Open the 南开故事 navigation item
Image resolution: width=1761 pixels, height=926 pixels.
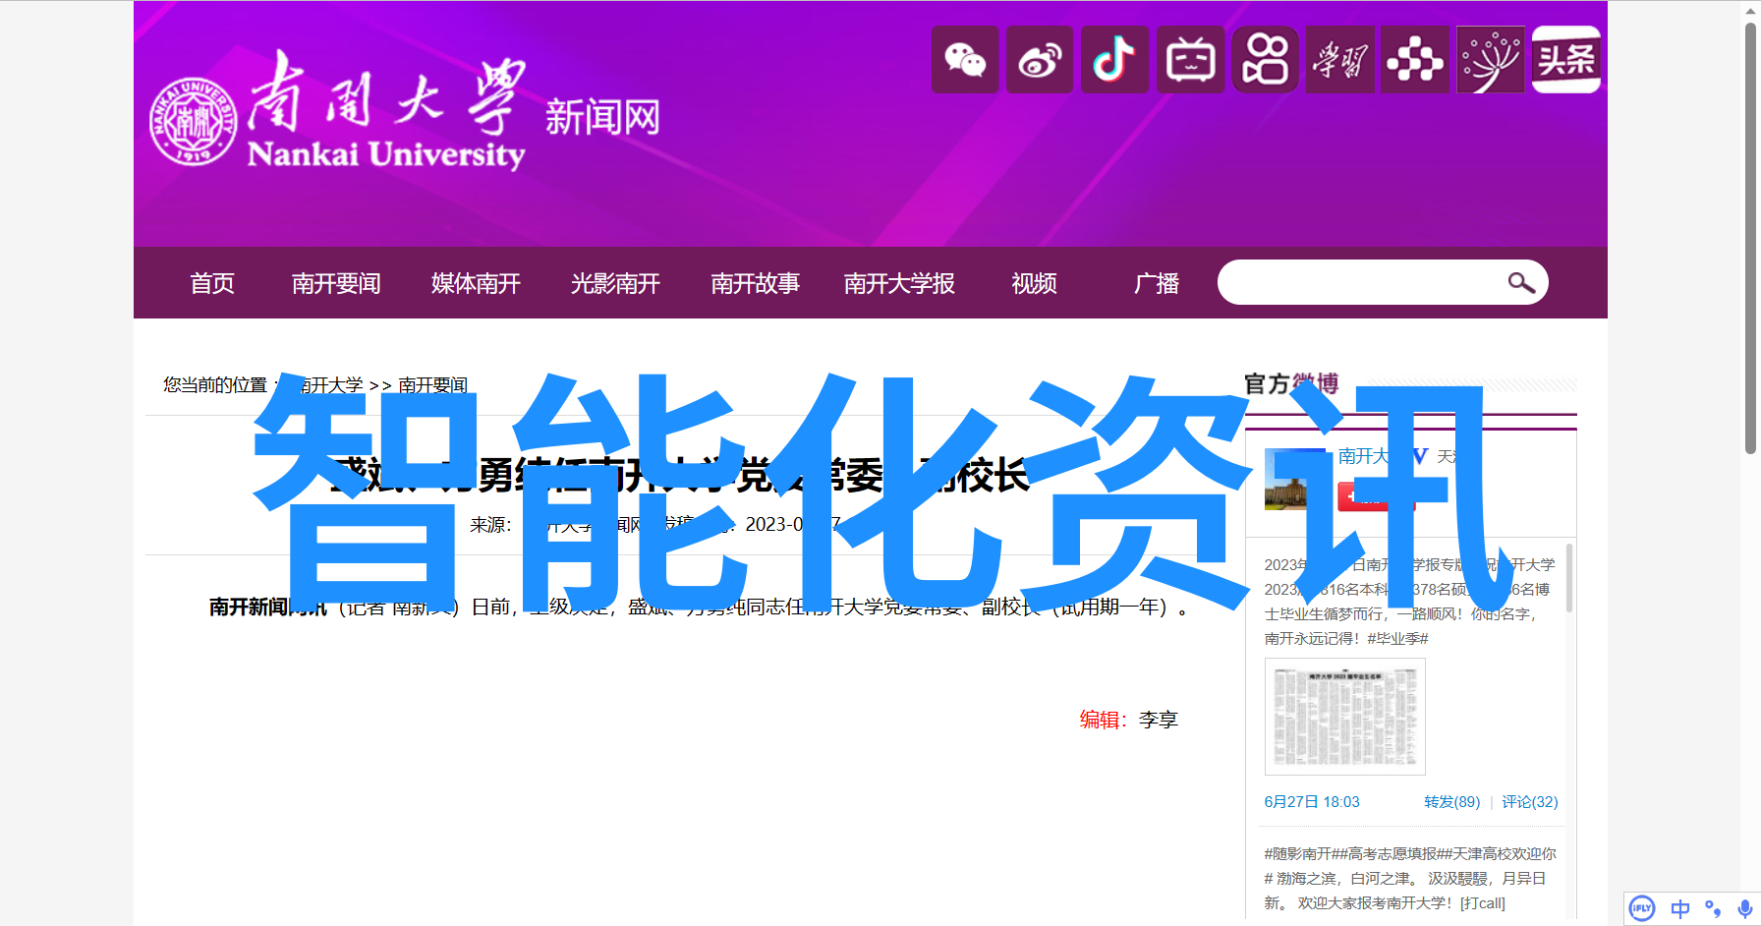755,283
